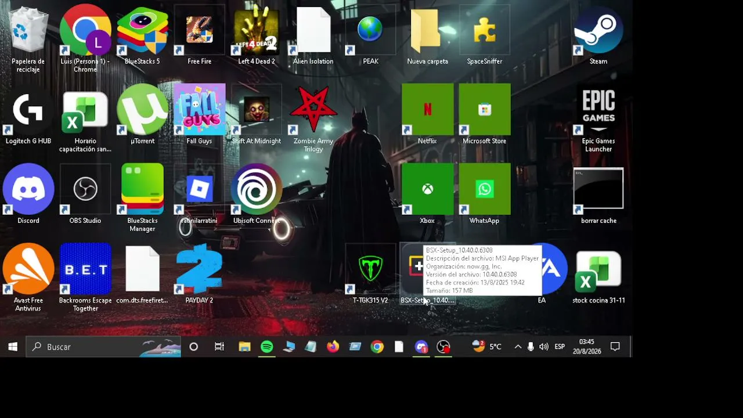This screenshot has height=418, width=743.
Task: Click the Buscar search box
Action: [103, 347]
